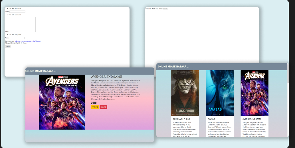The image size is (295, 148).
Task: Click the Name input field in form
Action: point(17,12)
